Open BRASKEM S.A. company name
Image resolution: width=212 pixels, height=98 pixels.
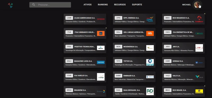click(x=80, y=90)
